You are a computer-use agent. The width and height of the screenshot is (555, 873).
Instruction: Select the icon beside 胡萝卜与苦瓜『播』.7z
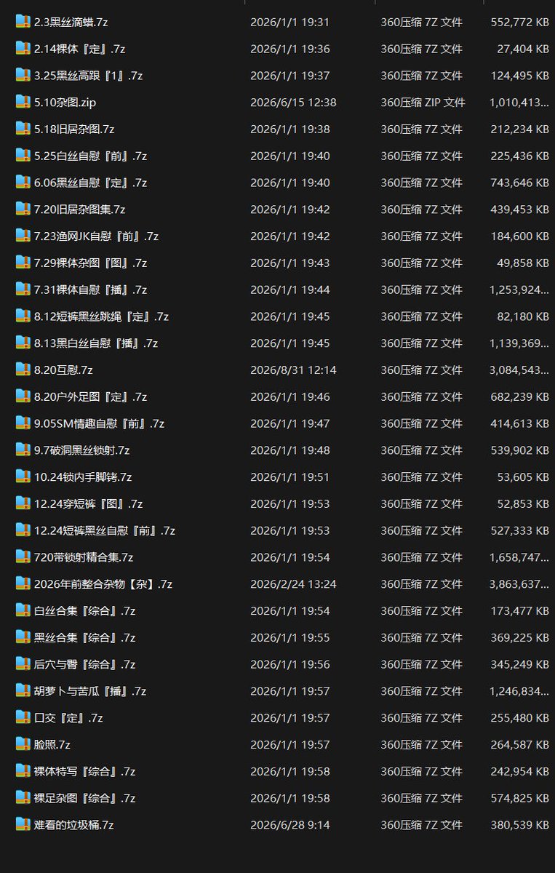pos(23,690)
